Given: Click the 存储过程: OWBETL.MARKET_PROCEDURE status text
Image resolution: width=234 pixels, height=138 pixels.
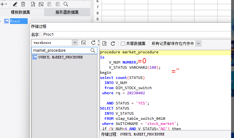Looking at the screenshot, I should (133, 134).
